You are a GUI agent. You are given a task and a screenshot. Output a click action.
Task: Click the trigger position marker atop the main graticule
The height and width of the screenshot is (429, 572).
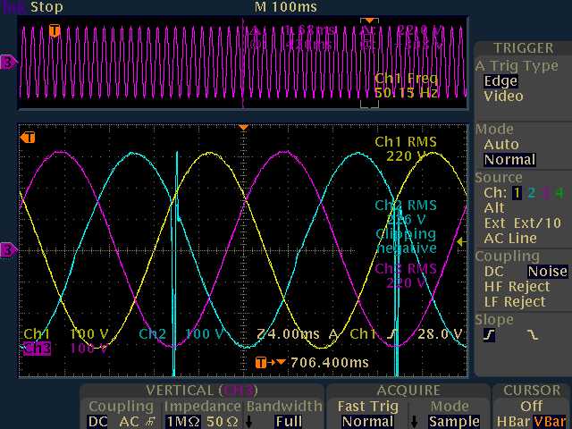point(242,129)
